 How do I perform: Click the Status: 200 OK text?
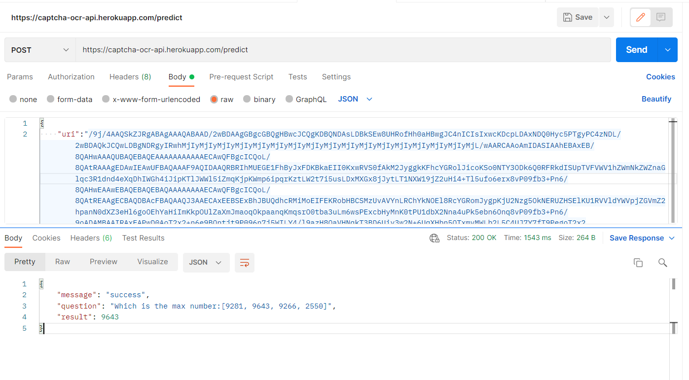[471, 238]
